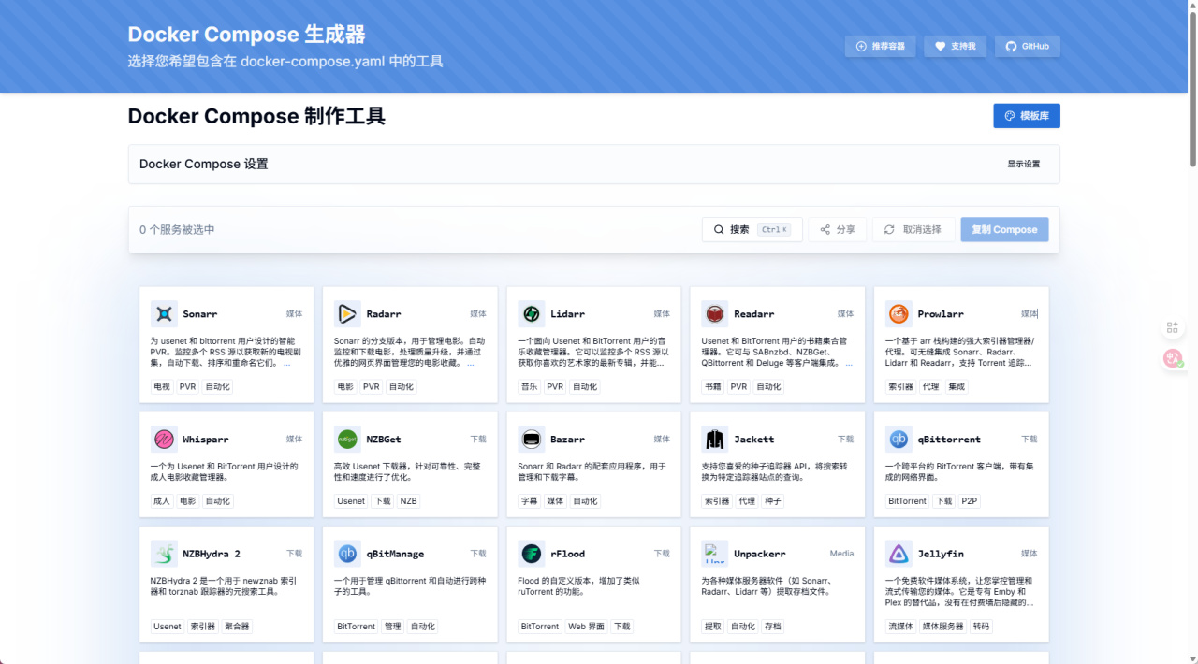Click the 存档 tag on Unpackerr

(x=773, y=627)
